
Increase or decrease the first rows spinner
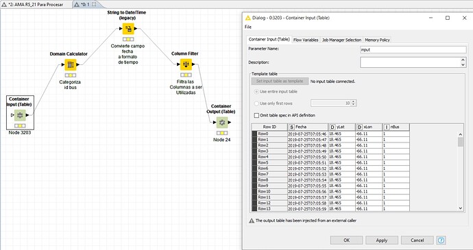354,103
